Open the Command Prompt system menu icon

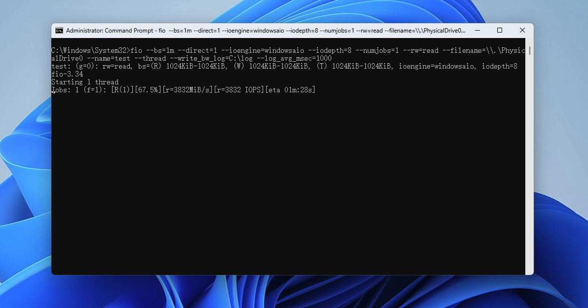[59, 31]
